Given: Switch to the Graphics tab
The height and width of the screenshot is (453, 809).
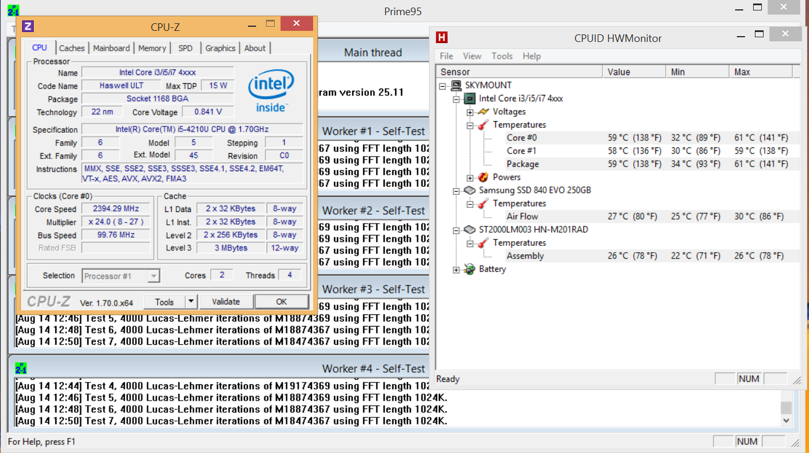Looking at the screenshot, I should click(220, 48).
